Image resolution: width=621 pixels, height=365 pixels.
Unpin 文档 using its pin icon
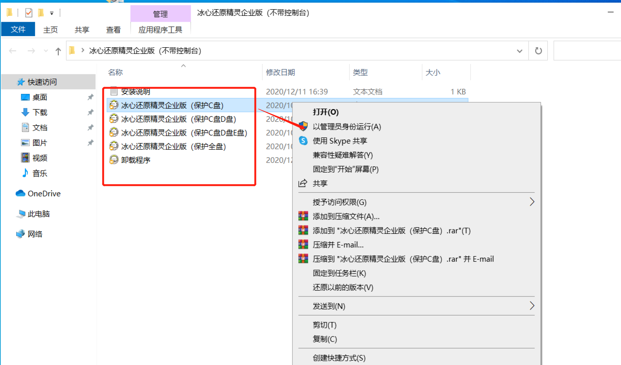(90, 127)
